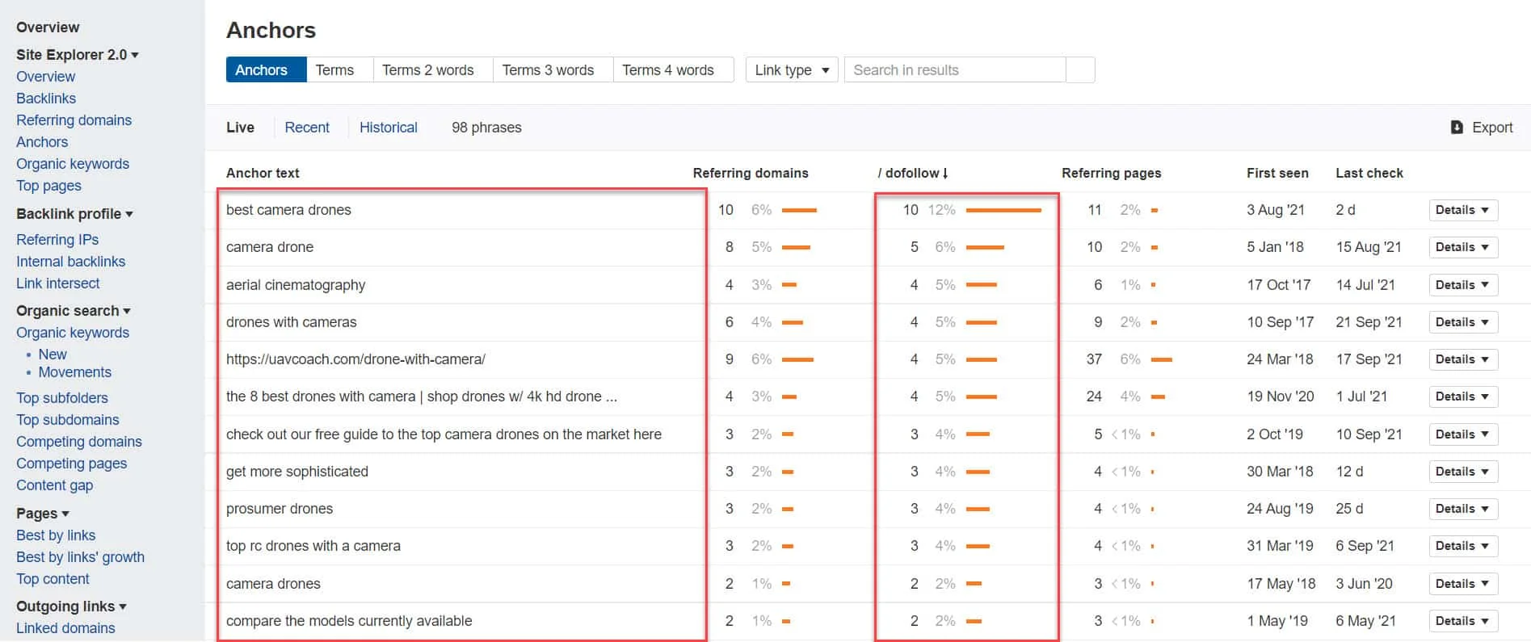Expand Details for aerial cinematography row
Screen dimensions: 1531x642
coord(1462,285)
